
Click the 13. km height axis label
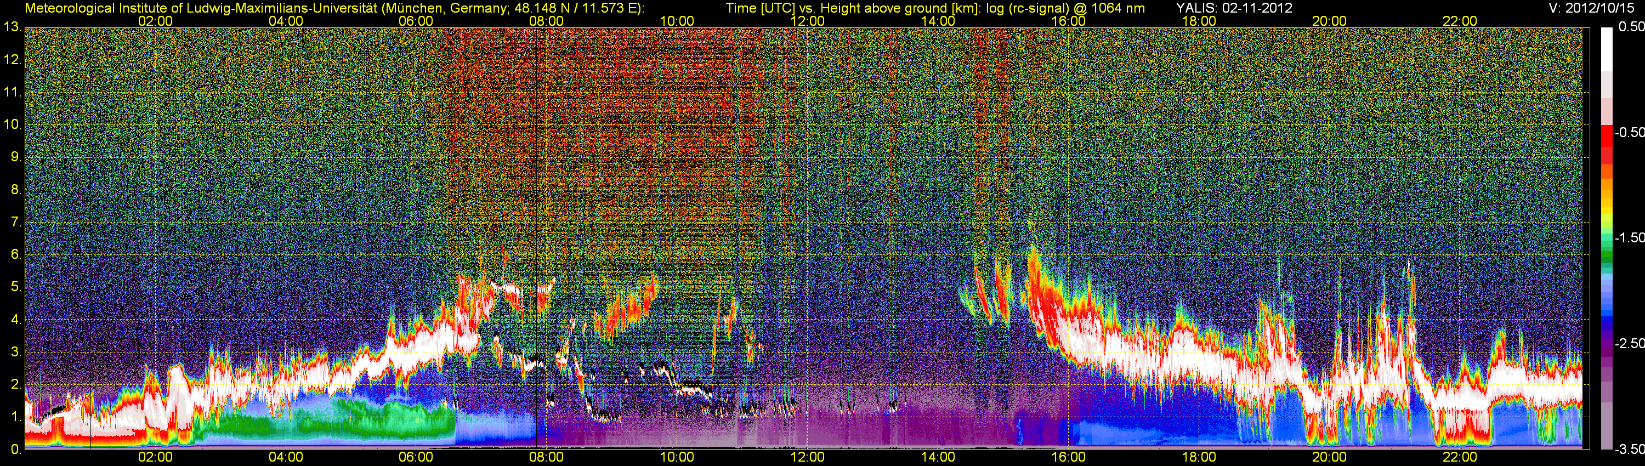pos(12,27)
